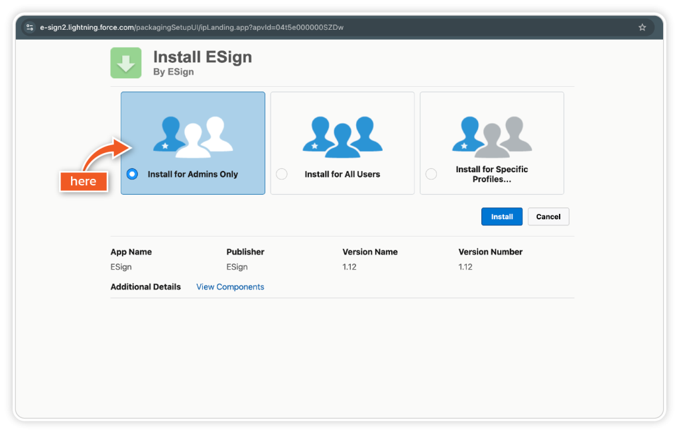The image size is (679, 434).
Task: Click the orange "here" callout label
Action: coord(83,181)
